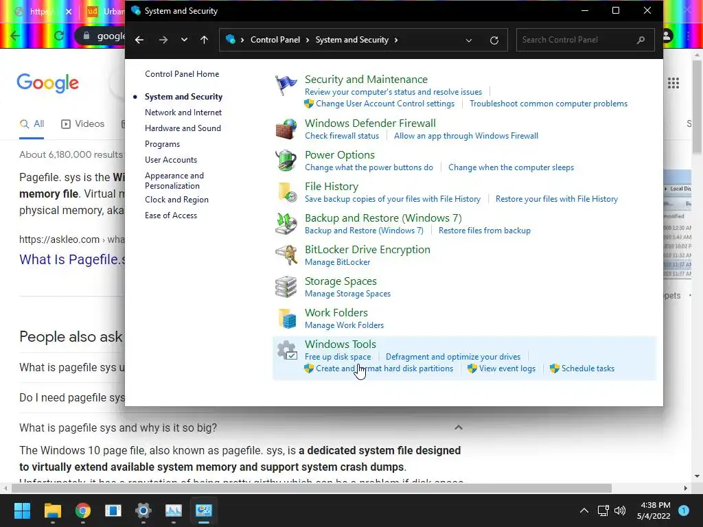Open Defragment and optimize your drives
703x527 pixels.
(453, 357)
